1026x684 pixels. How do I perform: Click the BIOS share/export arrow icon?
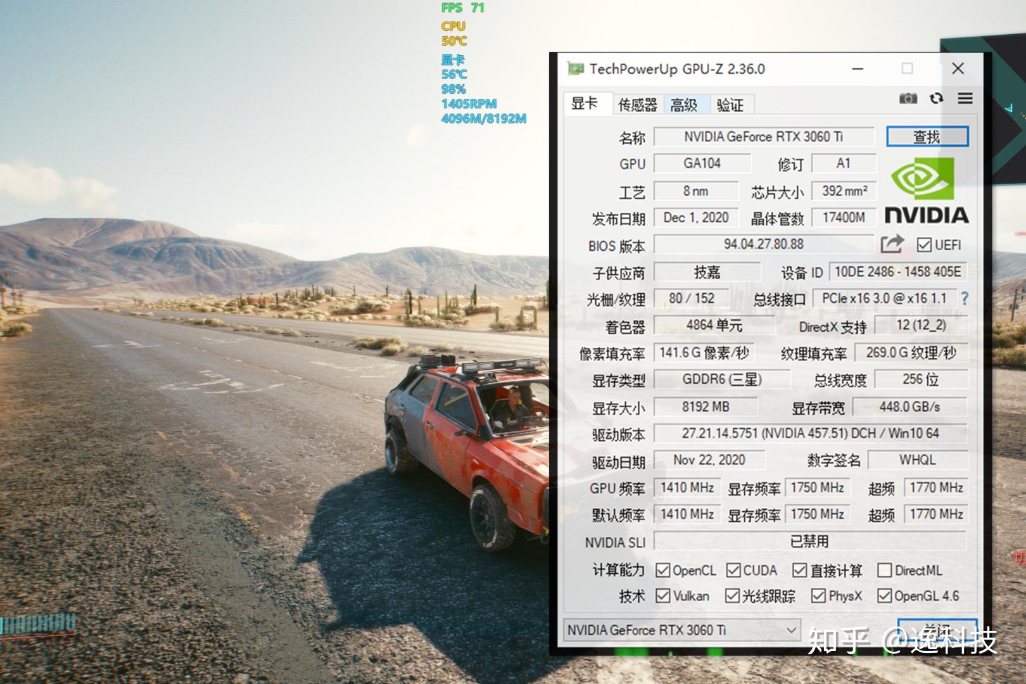click(x=892, y=244)
